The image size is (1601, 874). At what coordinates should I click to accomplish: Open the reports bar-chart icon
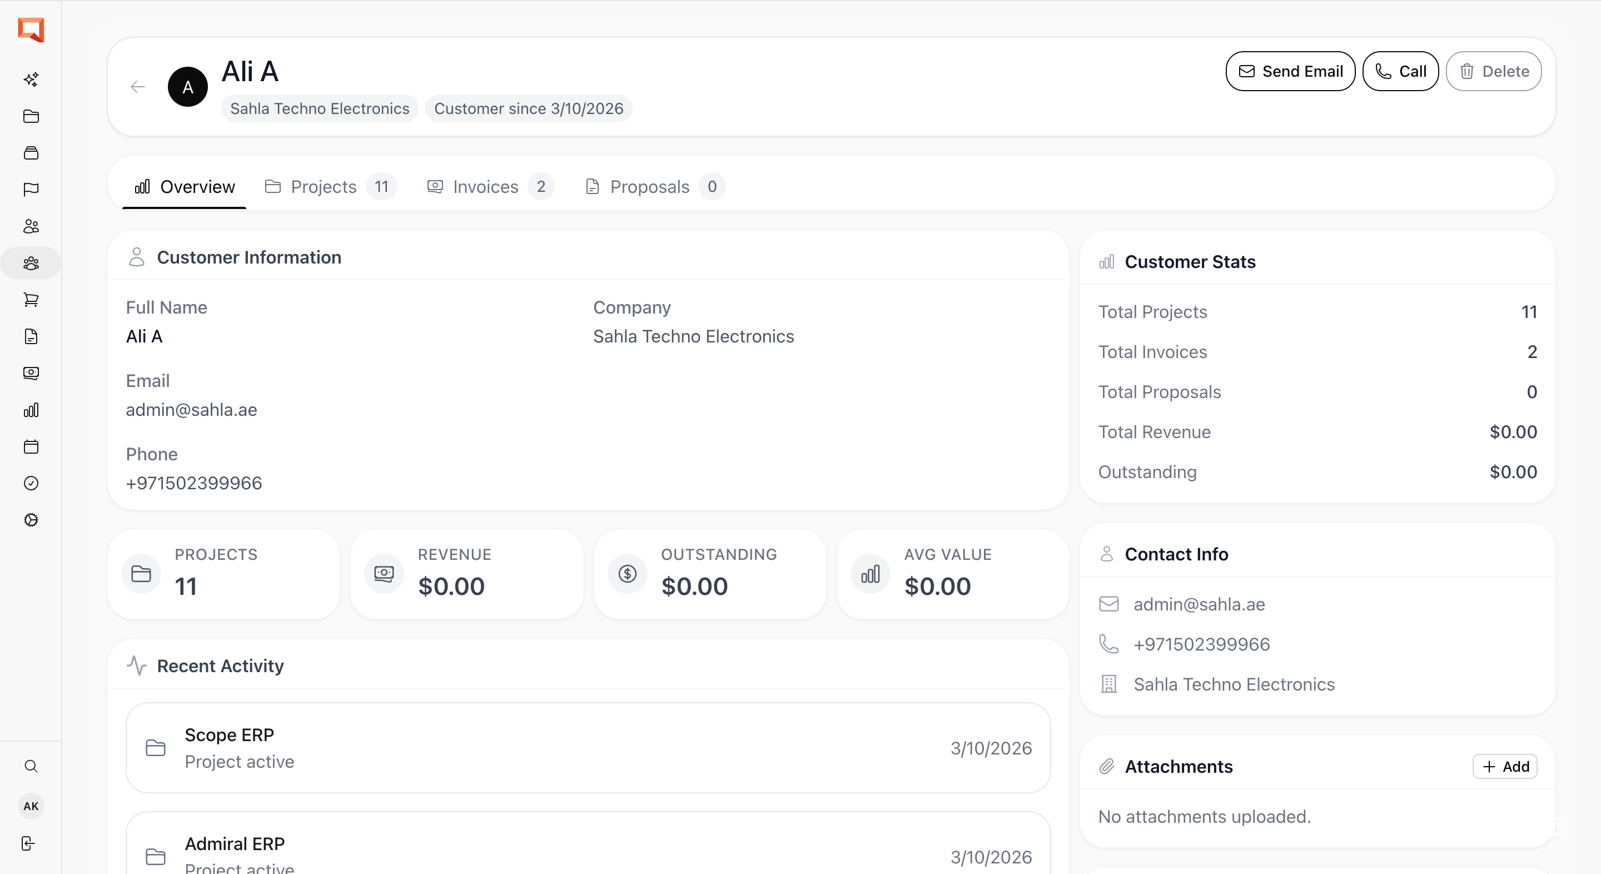pyautogui.click(x=31, y=410)
